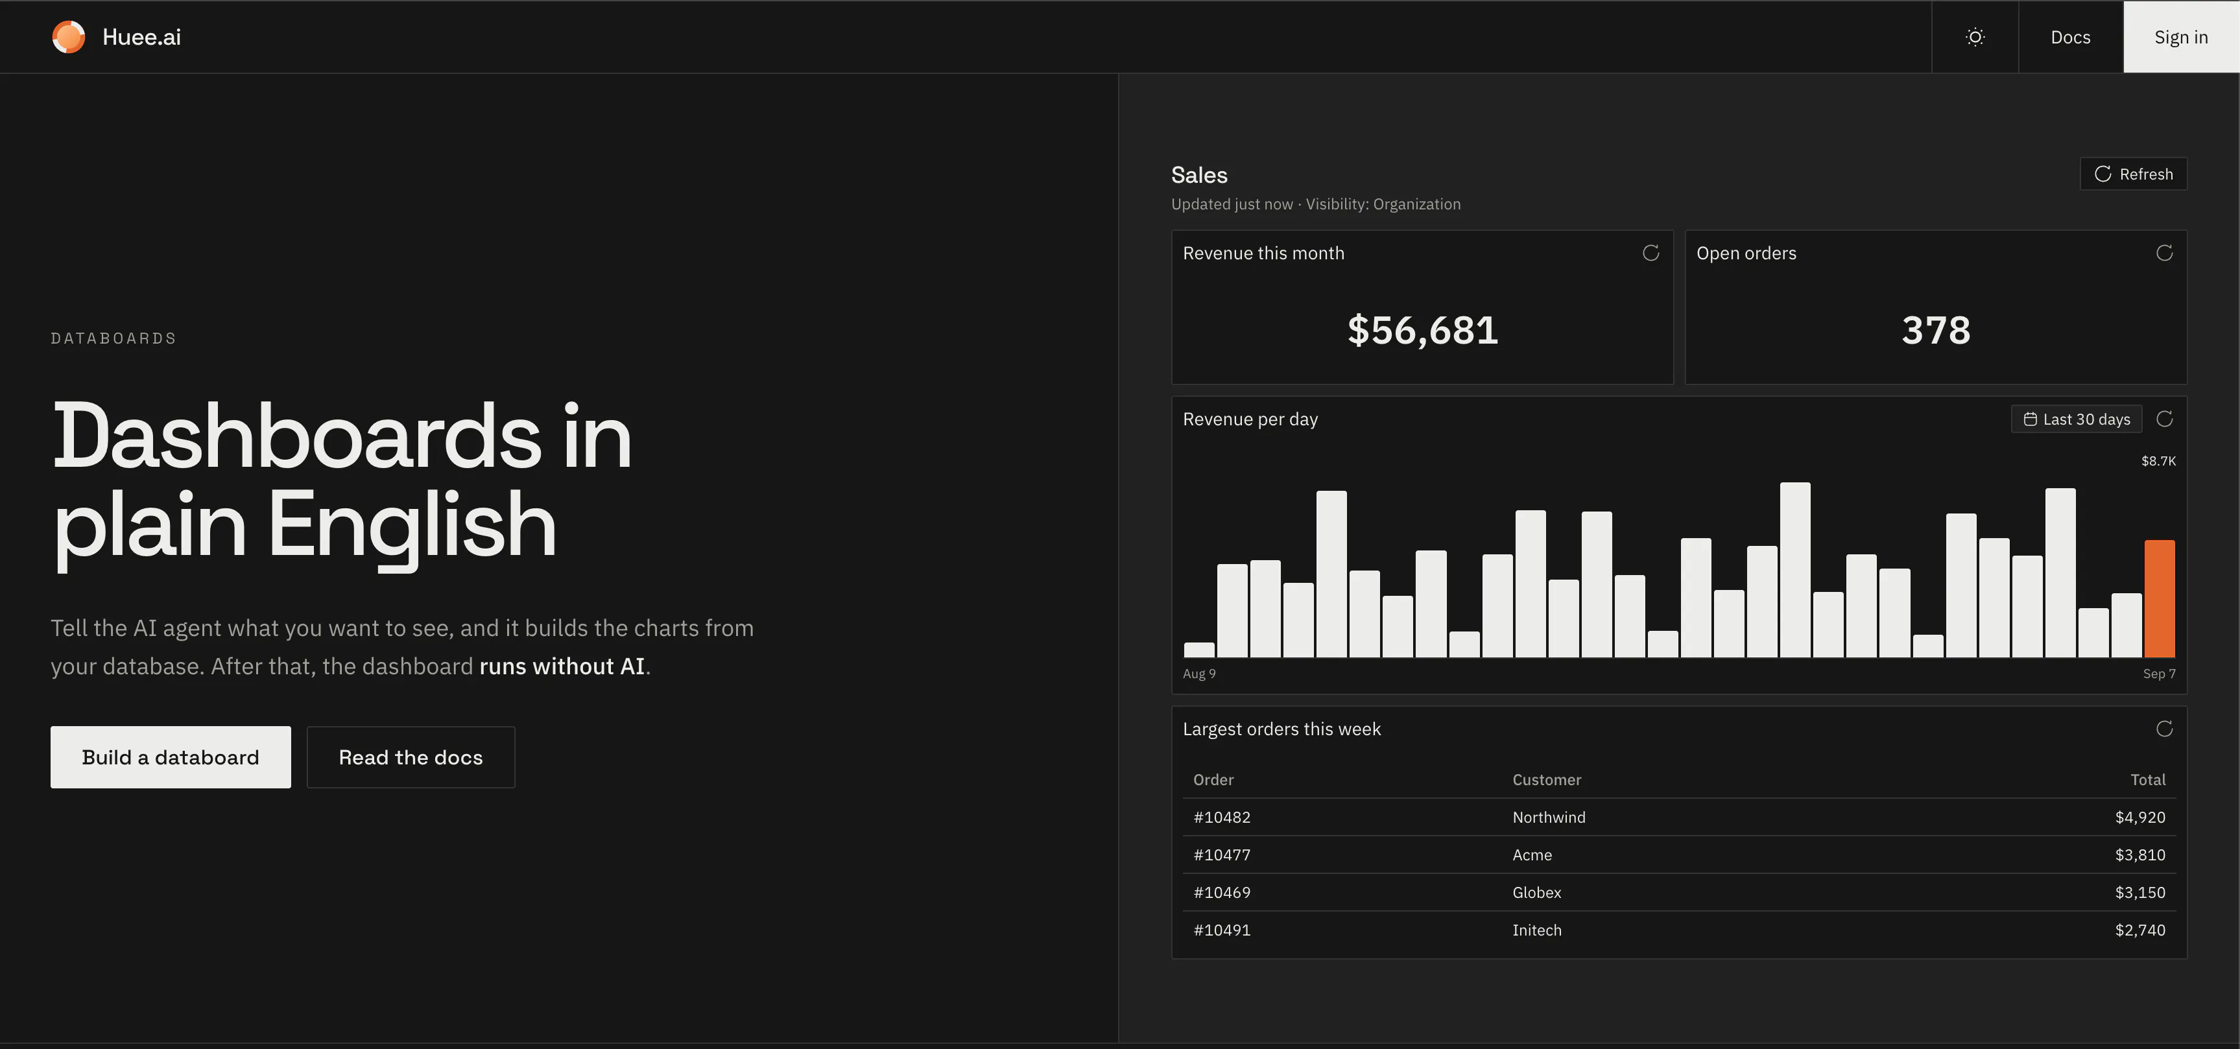Reload Largest orders this week table
The height and width of the screenshot is (1049, 2240).
pos(2164,728)
